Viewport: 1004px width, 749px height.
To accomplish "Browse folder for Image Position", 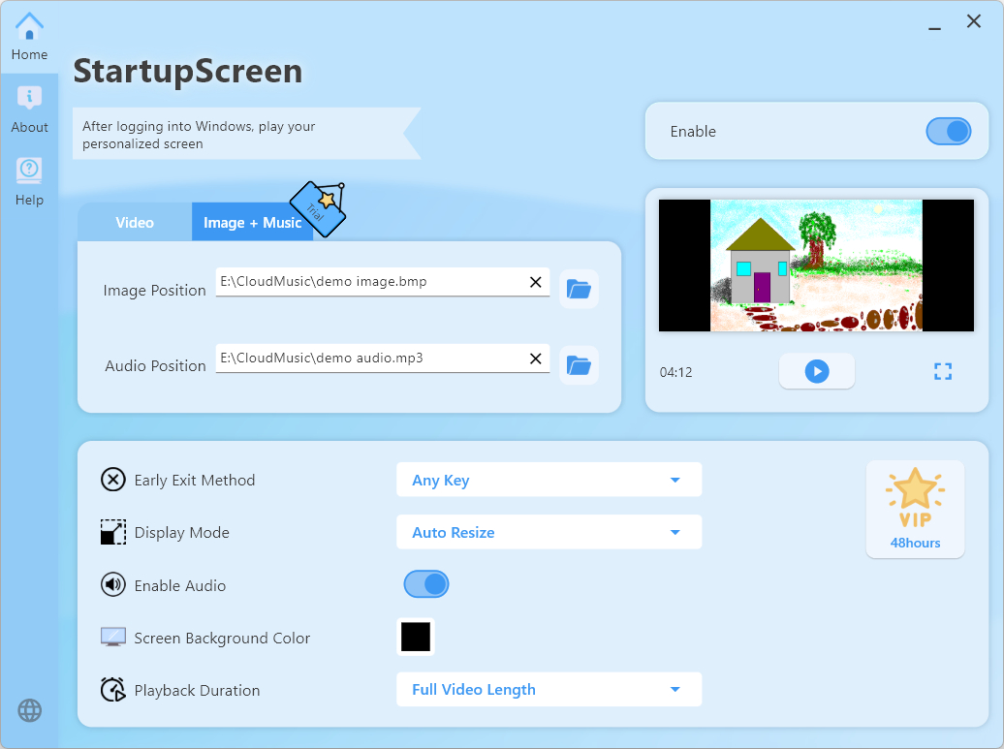I will coord(579,289).
